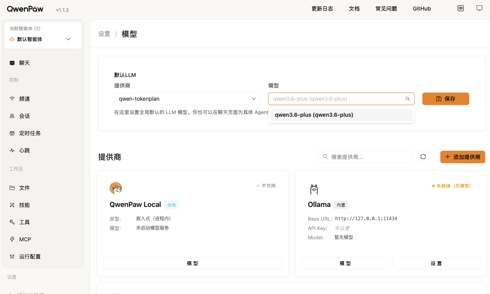Click the refresh providers icon button
The image size is (490, 294).
coord(423,157)
